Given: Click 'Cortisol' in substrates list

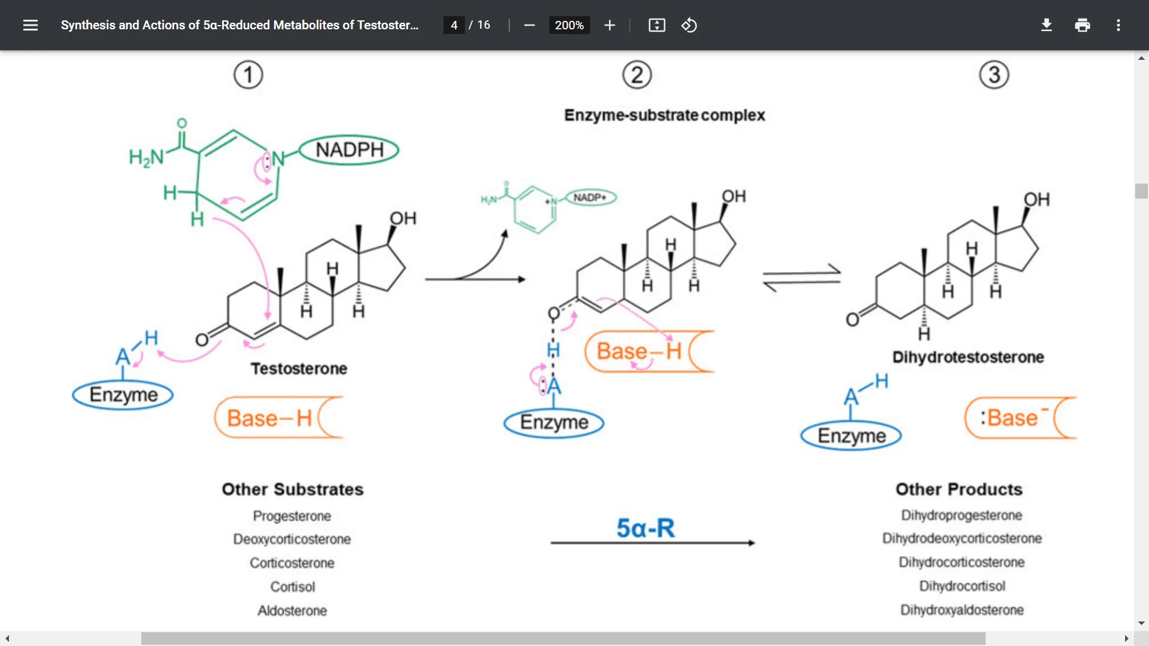Looking at the screenshot, I should pos(292,587).
